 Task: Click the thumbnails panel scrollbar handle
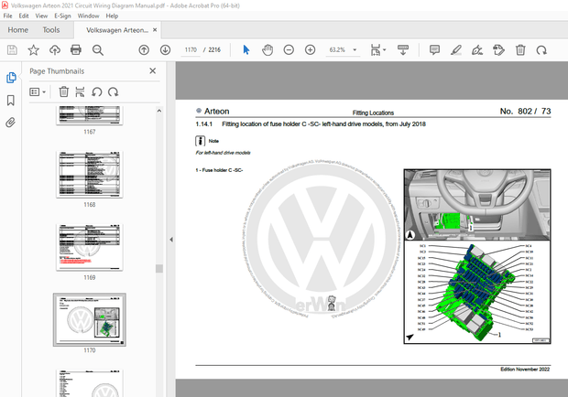point(159,268)
